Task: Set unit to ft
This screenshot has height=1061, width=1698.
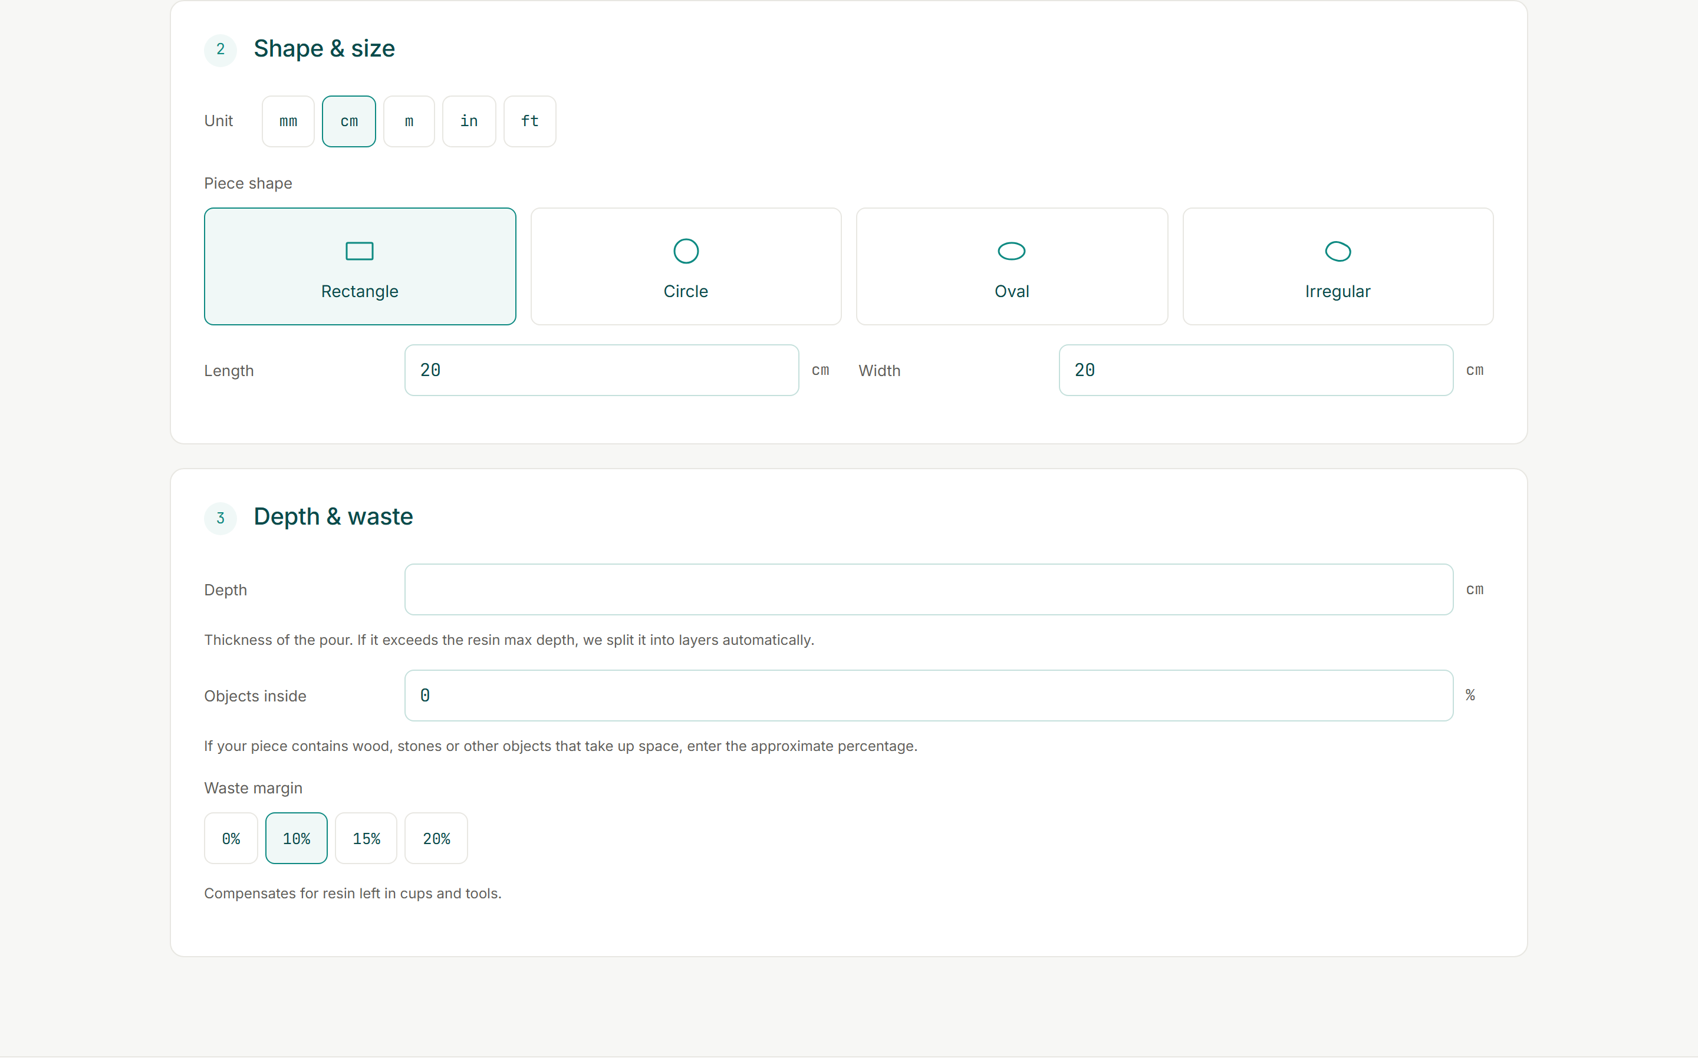Action: tap(530, 121)
